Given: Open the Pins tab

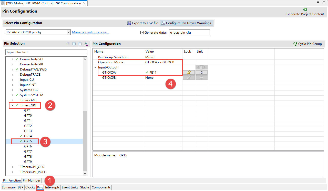Looking at the screenshot, I should pos(40,187).
